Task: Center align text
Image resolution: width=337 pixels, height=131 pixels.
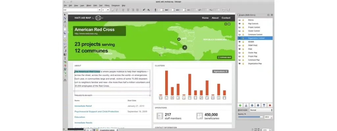Action: pos(128,10)
